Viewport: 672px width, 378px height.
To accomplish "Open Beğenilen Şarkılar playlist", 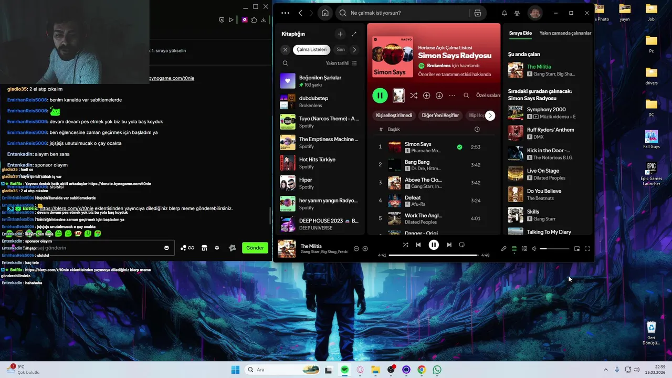I will pyautogui.click(x=319, y=81).
